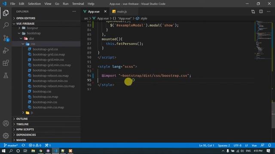Image resolution: width=275 pixels, height=154 pixels.
Task: Open the Help menu
Action: (x=91, y=4)
